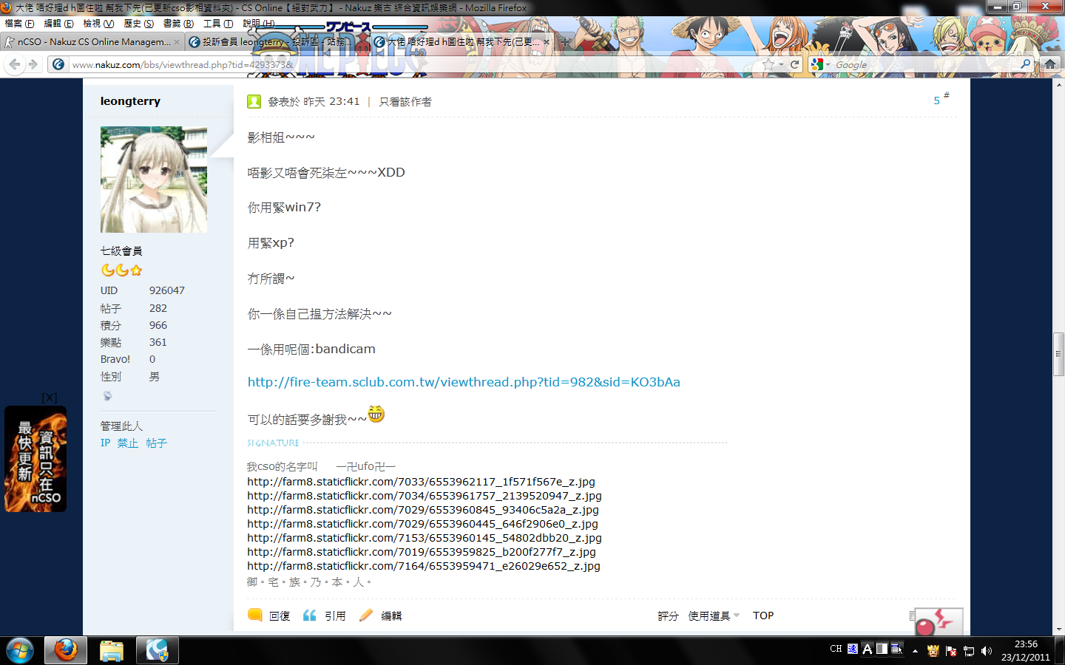Click the nCSO flame advertisement banner

[x=35, y=459]
